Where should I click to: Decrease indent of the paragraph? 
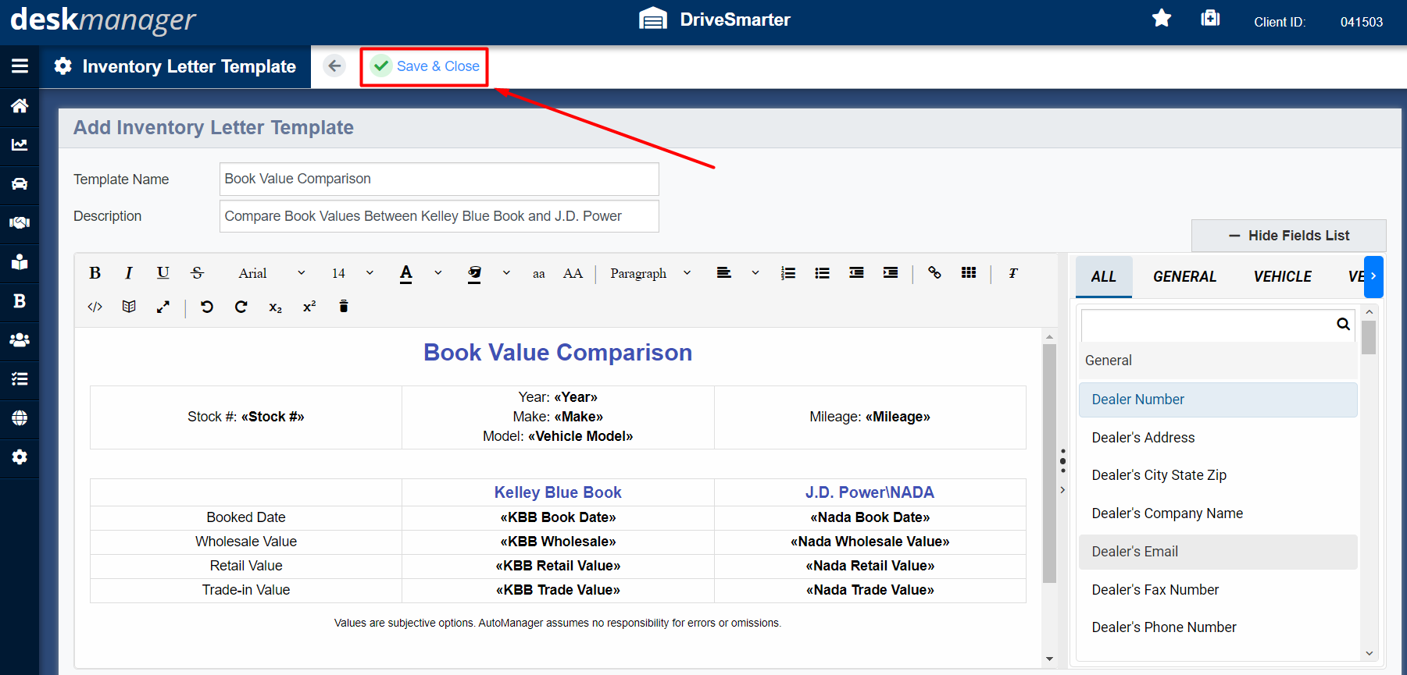[x=856, y=273]
